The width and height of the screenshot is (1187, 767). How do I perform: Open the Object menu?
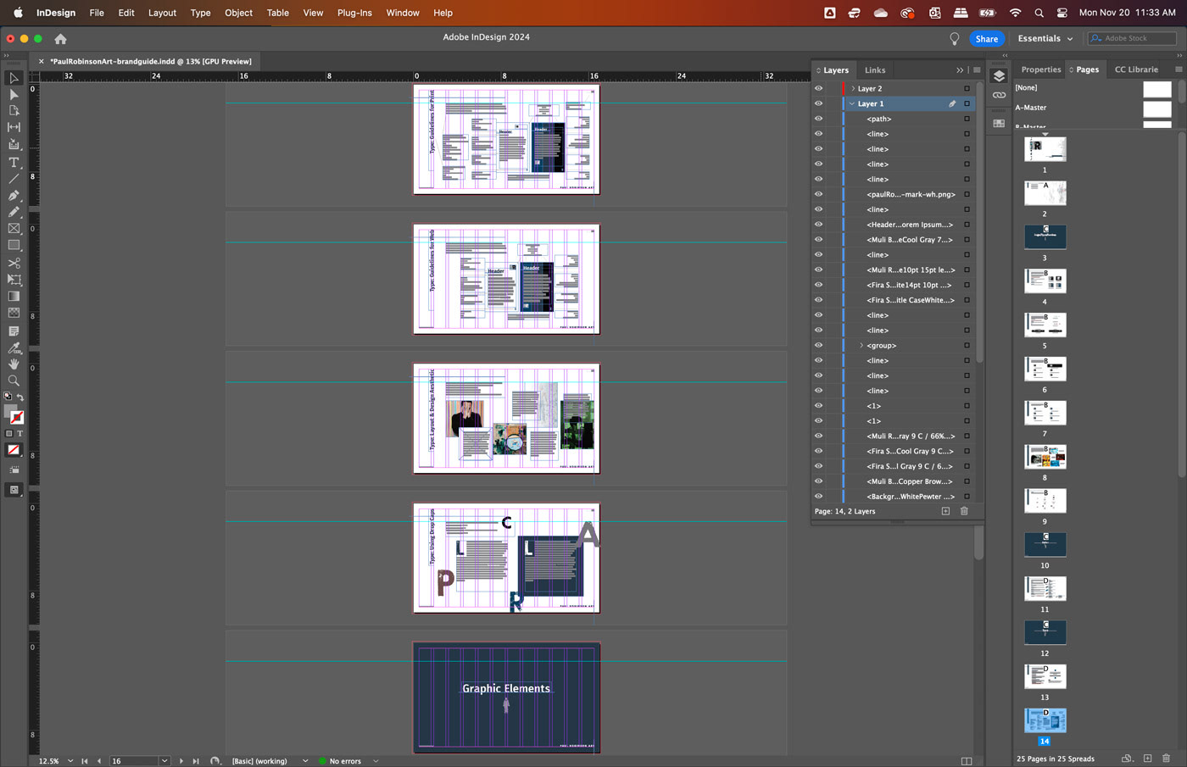click(x=238, y=13)
